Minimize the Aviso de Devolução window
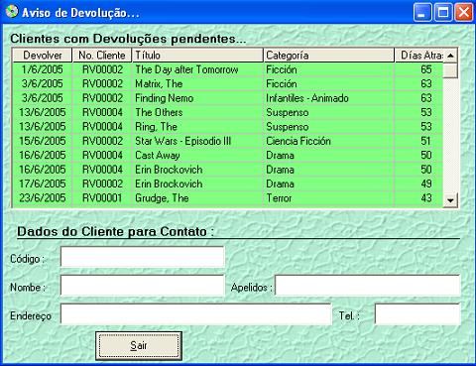This screenshot has height=366, width=476. [x=422, y=13]
